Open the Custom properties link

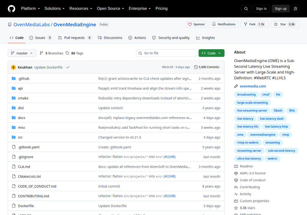(x=254, y=201)
